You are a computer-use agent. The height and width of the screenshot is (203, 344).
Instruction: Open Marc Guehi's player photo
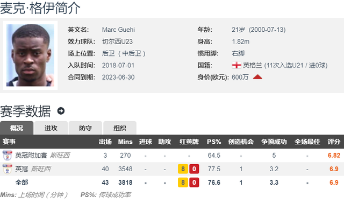tap(30, 55)
